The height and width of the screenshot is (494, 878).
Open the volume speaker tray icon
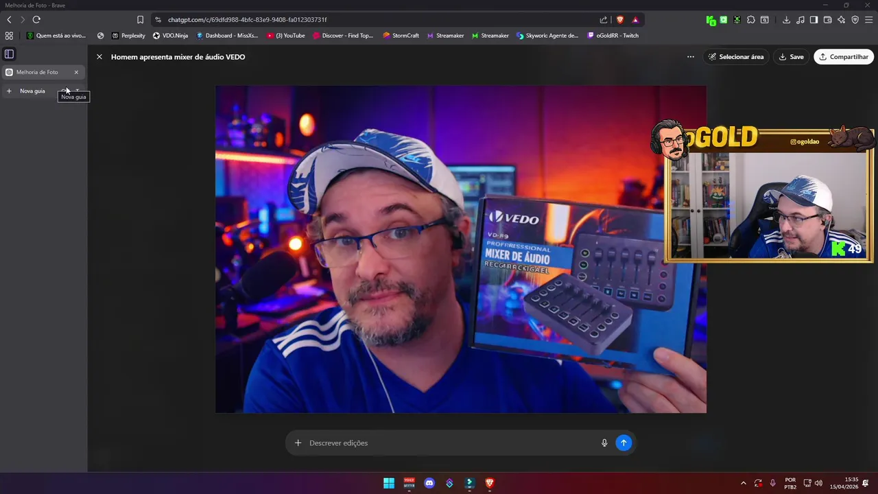(x=818, y=483)
